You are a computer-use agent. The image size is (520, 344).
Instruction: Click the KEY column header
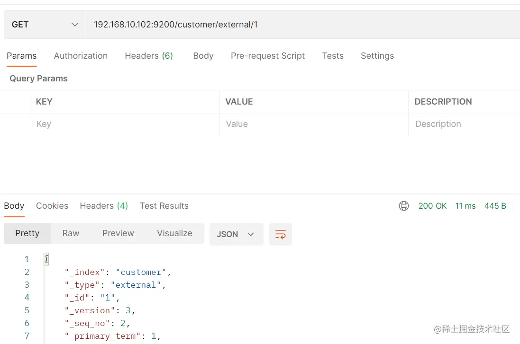click(44, 102)
